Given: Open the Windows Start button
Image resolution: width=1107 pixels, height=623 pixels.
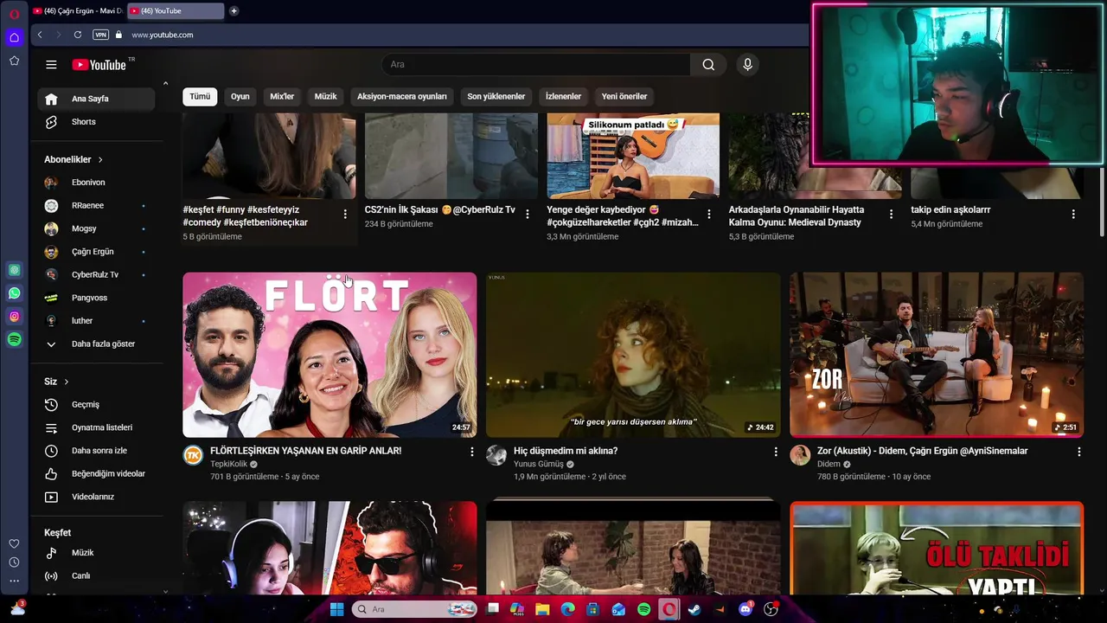Looking at the screenshot, I should click(336, 609).
